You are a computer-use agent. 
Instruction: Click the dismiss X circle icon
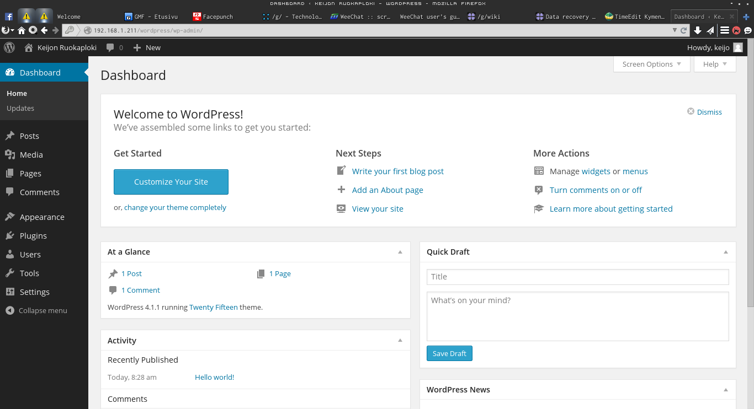coord(691,111)
